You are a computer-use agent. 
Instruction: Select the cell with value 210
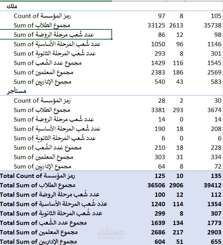(x=160, y=148)
